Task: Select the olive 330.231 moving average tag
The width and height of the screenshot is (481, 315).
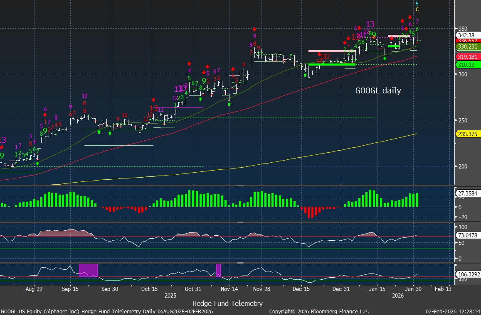Action: tap(468, 47)
